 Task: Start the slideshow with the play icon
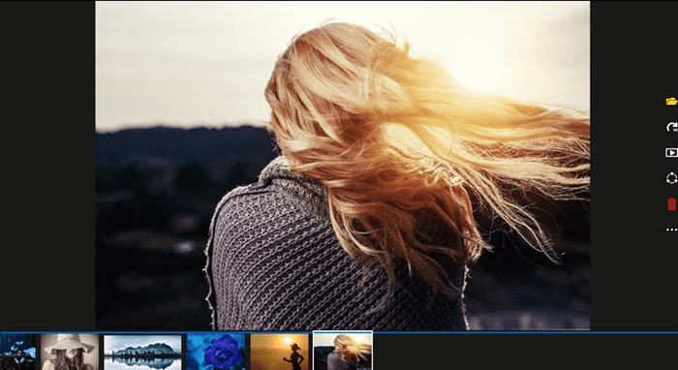(x=671, y=153)
